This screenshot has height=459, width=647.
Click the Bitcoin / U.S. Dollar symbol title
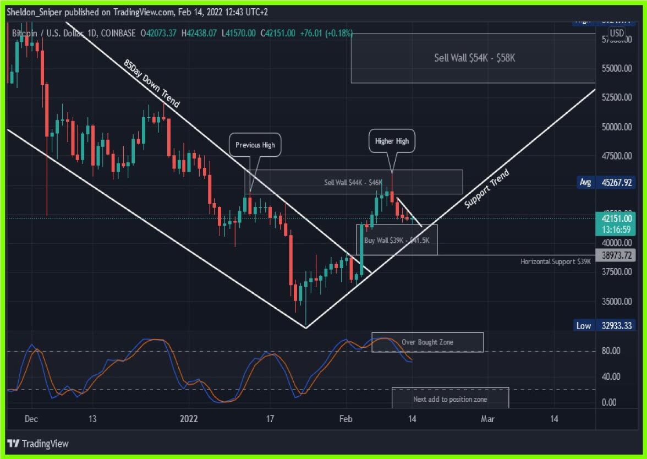click(74, 33)
